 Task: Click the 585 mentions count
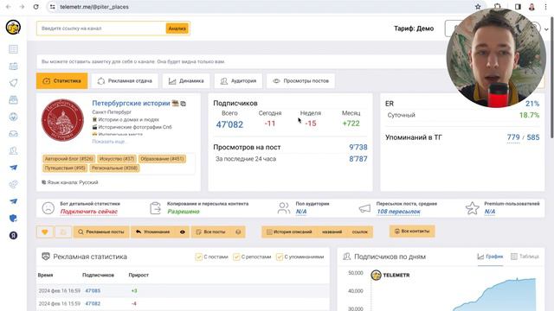pos(533,137)
